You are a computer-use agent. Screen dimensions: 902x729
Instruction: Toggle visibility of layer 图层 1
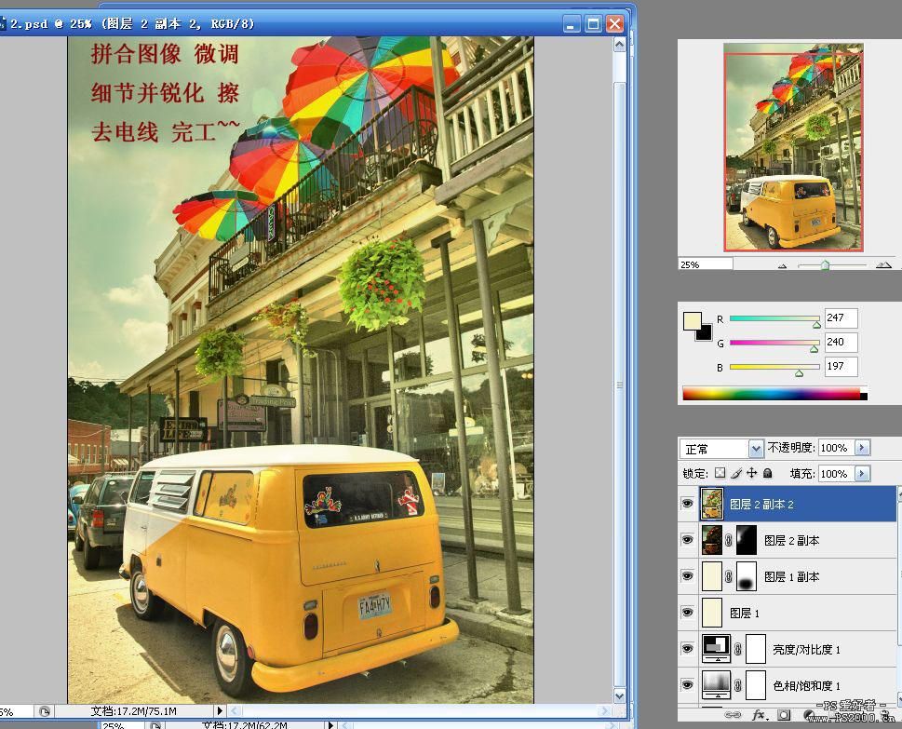click(x=687, y=613)
